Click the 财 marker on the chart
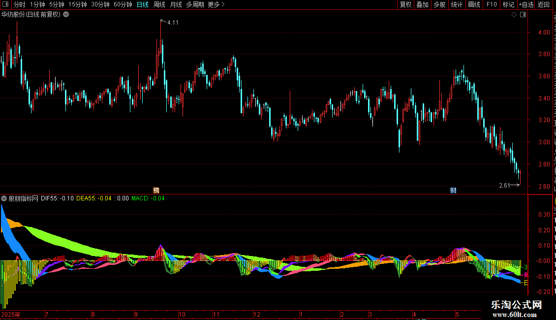 coord(453,191)
